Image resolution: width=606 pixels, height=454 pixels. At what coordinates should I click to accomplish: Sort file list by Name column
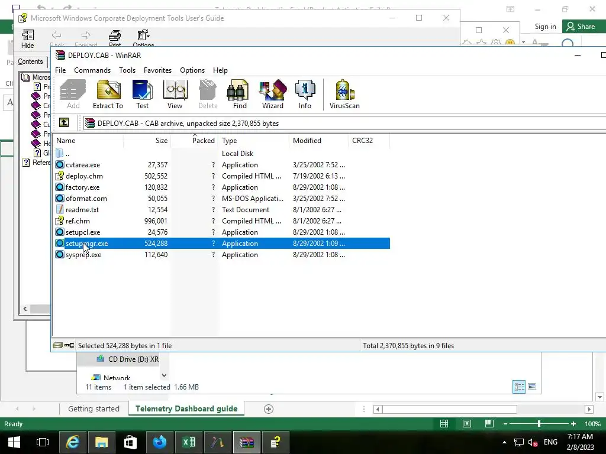[x=88, y=141]
